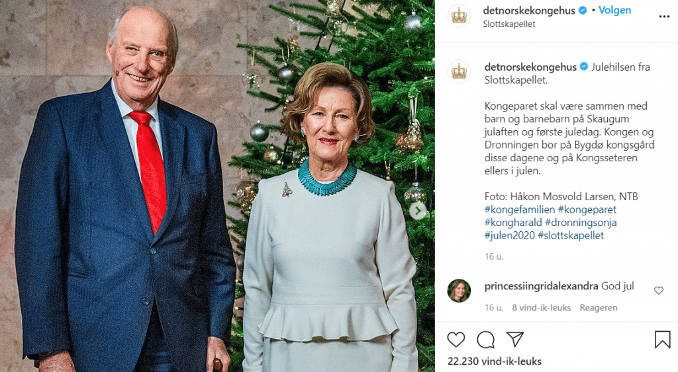The image size is (678, 372).
Task: Click the crown avatar beside caption
Action: coord(459,71)
